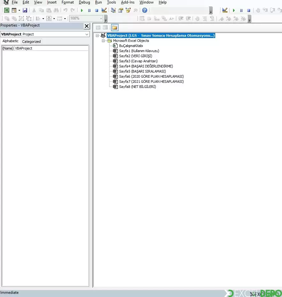Click the Undo arrow icon

pos(65,10)
